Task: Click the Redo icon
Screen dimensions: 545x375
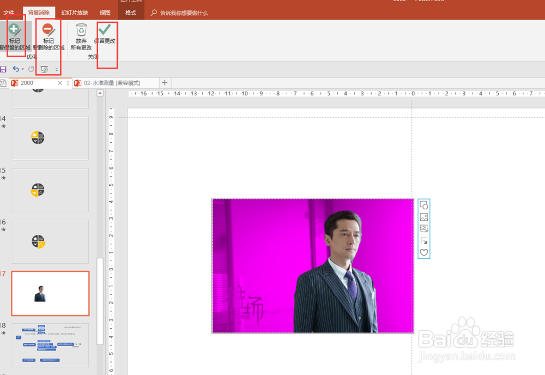Action: click(31, 69)
